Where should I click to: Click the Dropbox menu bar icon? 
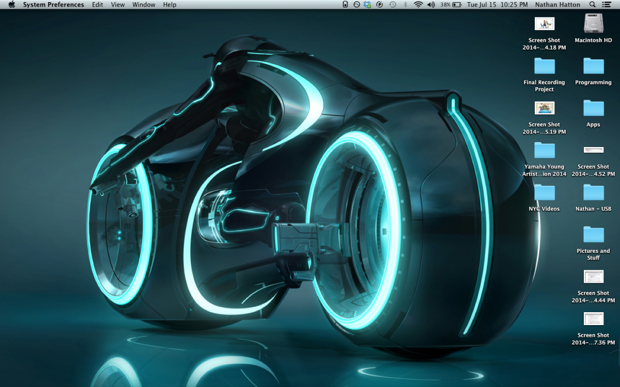(x=367, y=5)
